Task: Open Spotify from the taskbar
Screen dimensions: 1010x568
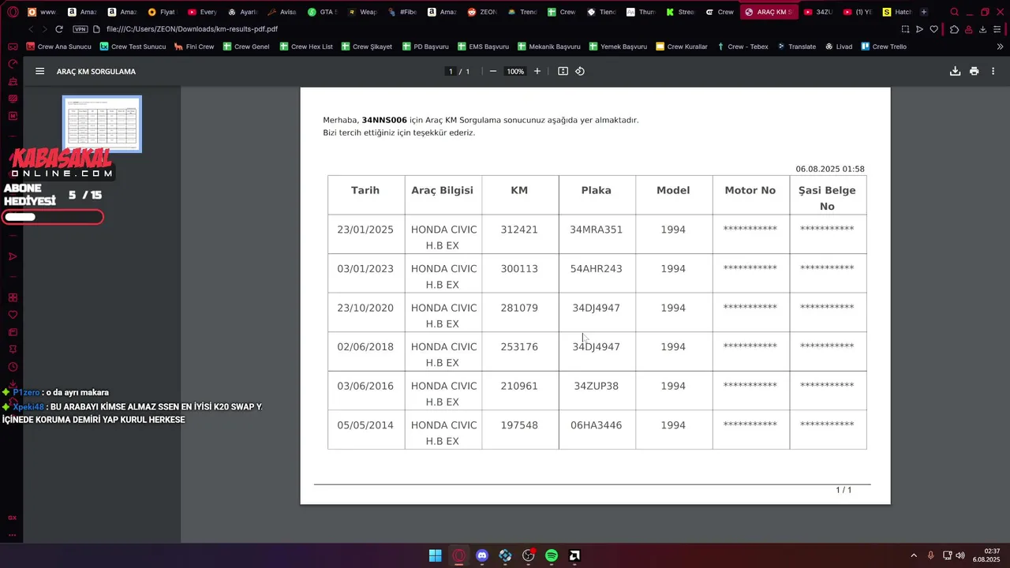Action: [552, 555]
